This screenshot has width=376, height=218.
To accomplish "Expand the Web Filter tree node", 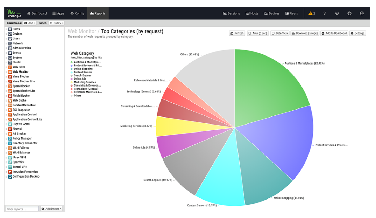I will pyautogui.click(x=6, y=67).
